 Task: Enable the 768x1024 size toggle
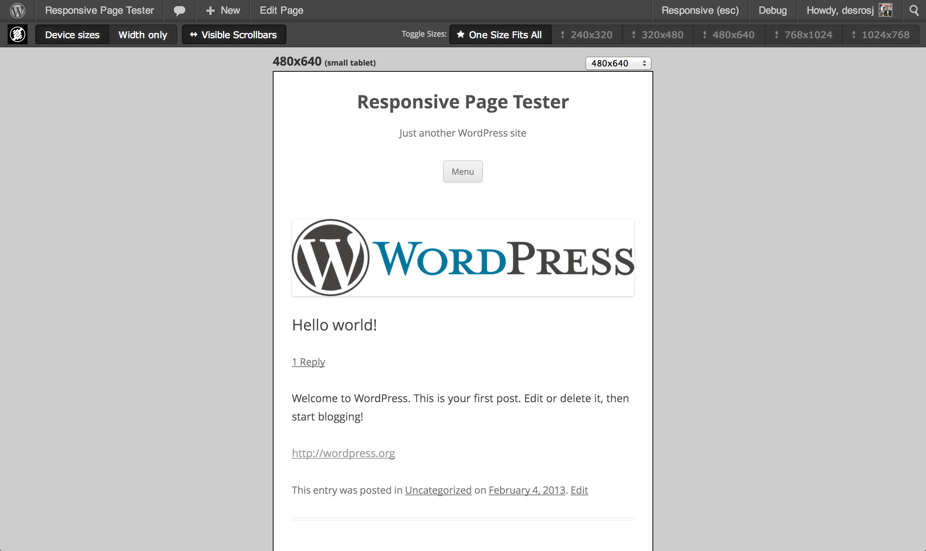(804, 35)
